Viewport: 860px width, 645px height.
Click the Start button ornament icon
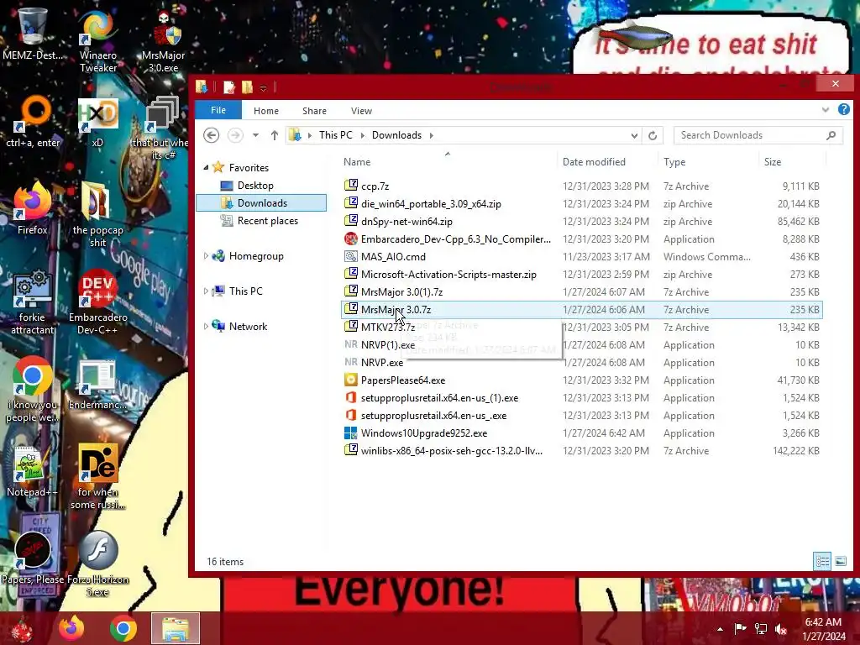(22, 629)
